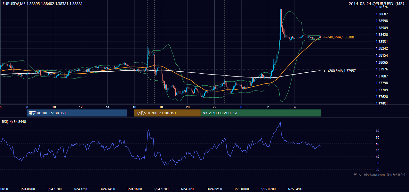
Task: Click bottom axis date 3/24 14:00
Action: [x=108, y=189]
